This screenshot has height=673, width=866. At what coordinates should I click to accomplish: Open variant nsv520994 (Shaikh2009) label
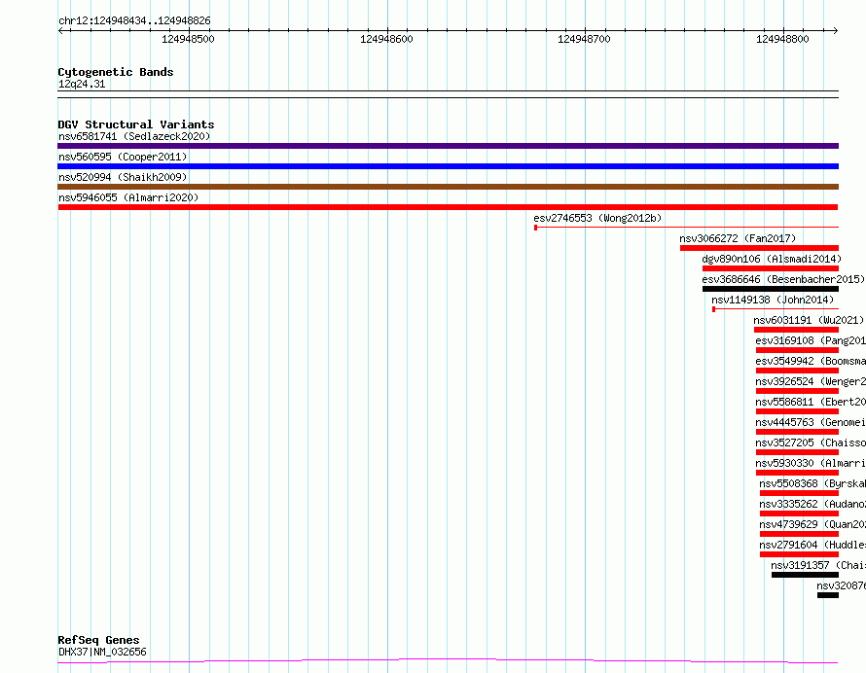click(x=123, y=177)
